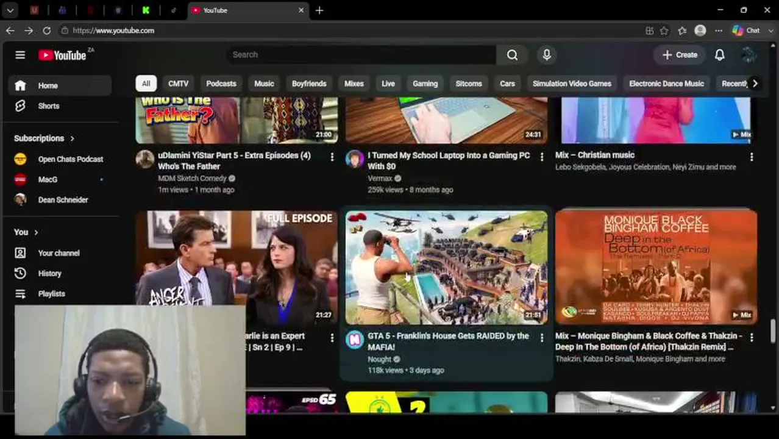Play GTA 5 Franklin's House thumbnail
The width and height of the screenshot is (779, 439).
446,268
